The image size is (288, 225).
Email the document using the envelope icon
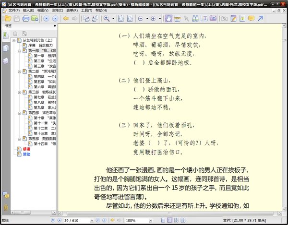(x=35, y=19)
